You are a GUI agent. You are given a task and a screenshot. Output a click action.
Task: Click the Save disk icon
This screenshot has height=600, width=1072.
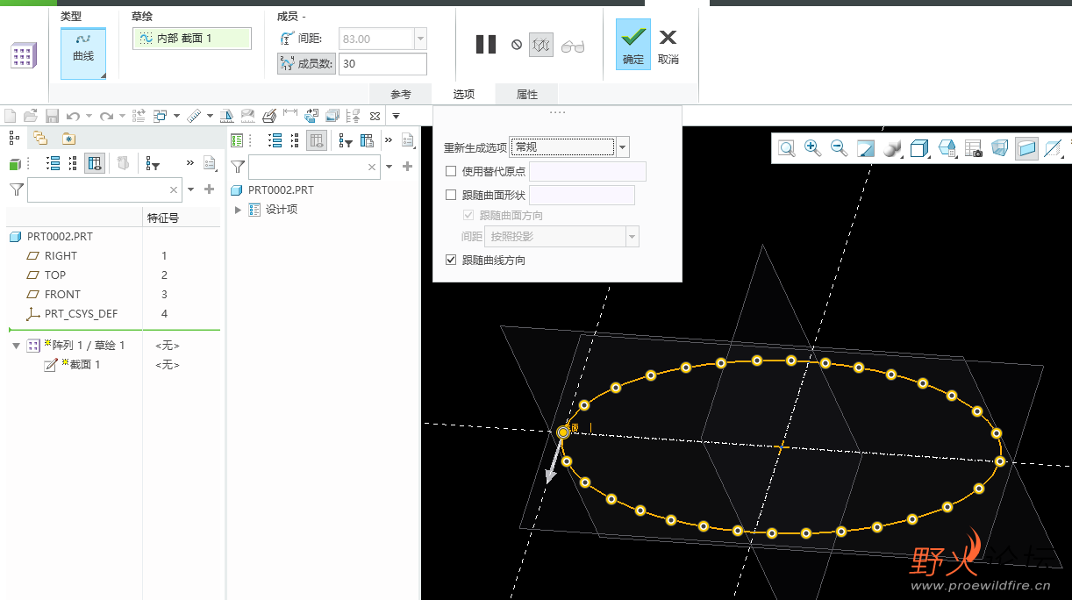(x=52, y=116)
